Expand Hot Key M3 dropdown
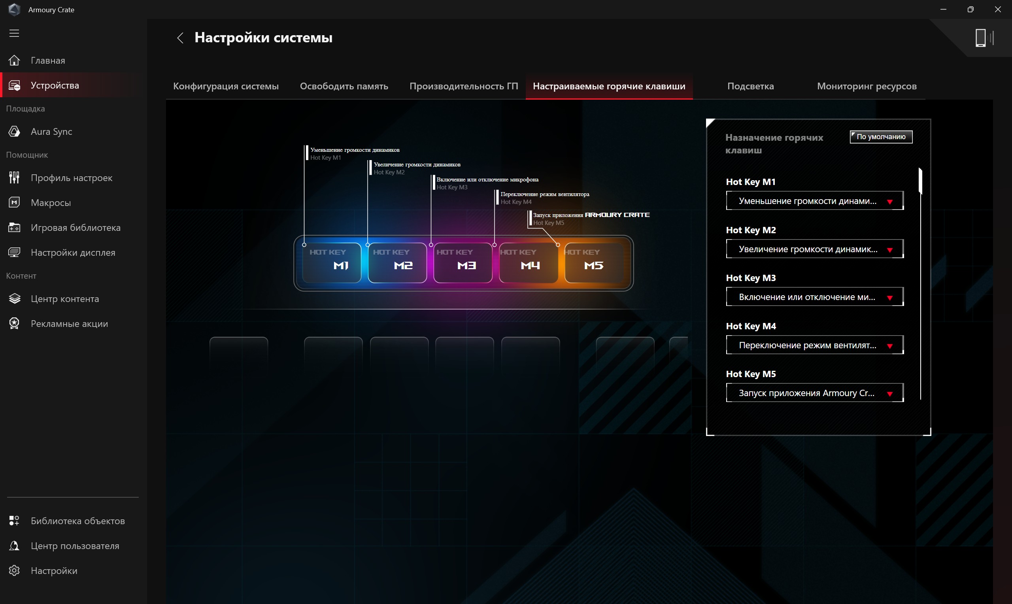The image size is (1012, 604). (x=815, y=297)
